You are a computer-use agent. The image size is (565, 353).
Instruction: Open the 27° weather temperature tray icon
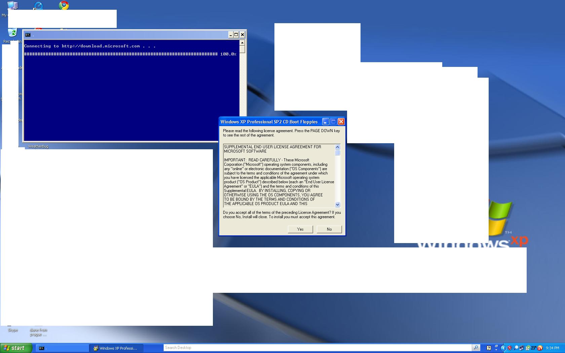pyautogui.click(x=534, y=348)
